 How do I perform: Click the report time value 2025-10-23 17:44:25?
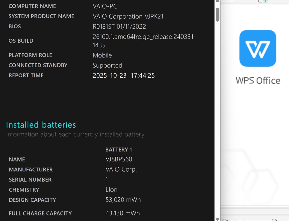pyautogui.click(x=124, y=76)
